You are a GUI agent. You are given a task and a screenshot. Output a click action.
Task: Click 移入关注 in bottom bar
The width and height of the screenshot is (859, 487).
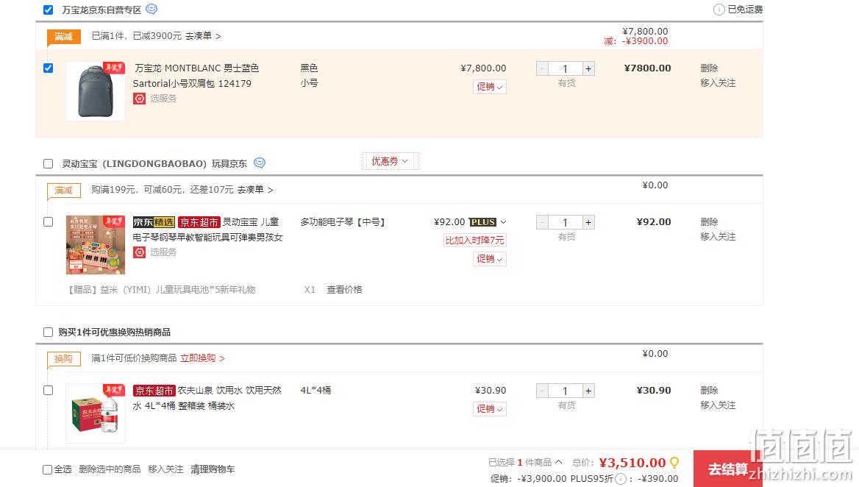[165, 469]
